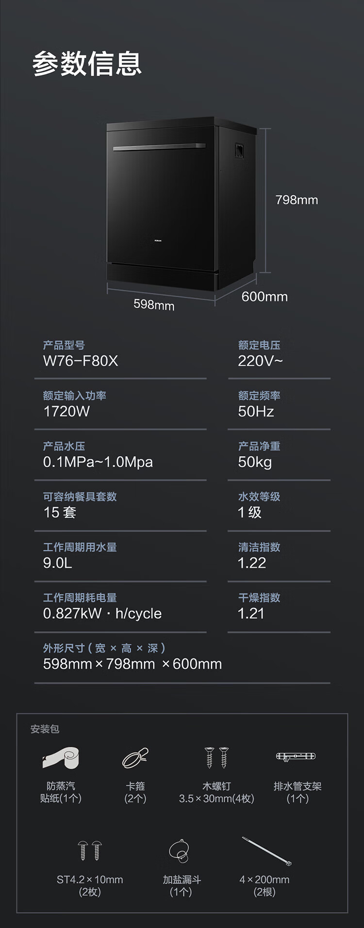The width and height of the screenshot is (364, 928).
Task: Click the black dishwasher product image
Action: [x=180, y=204]
